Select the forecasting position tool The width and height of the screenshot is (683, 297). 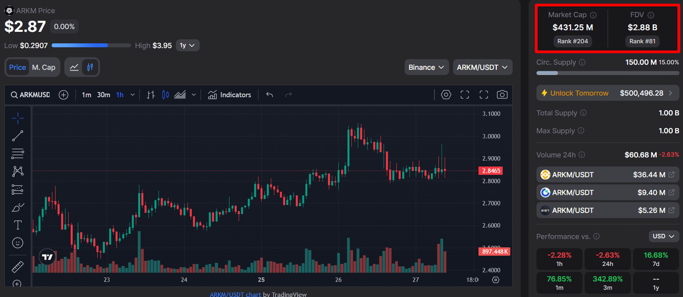coord(18,189)
